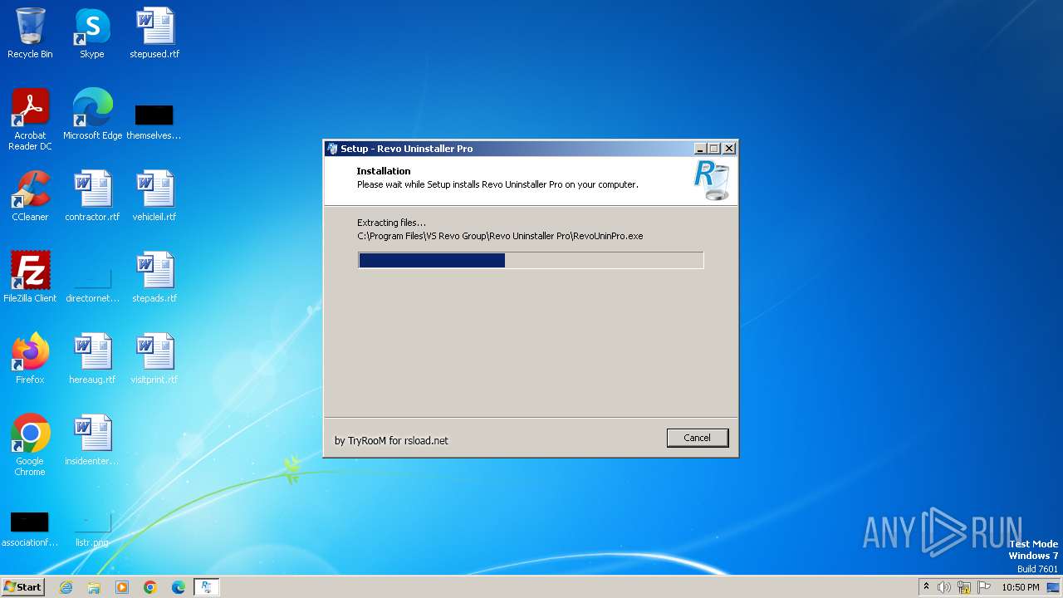Select the listr.png desktop file

tap(92, 530)
